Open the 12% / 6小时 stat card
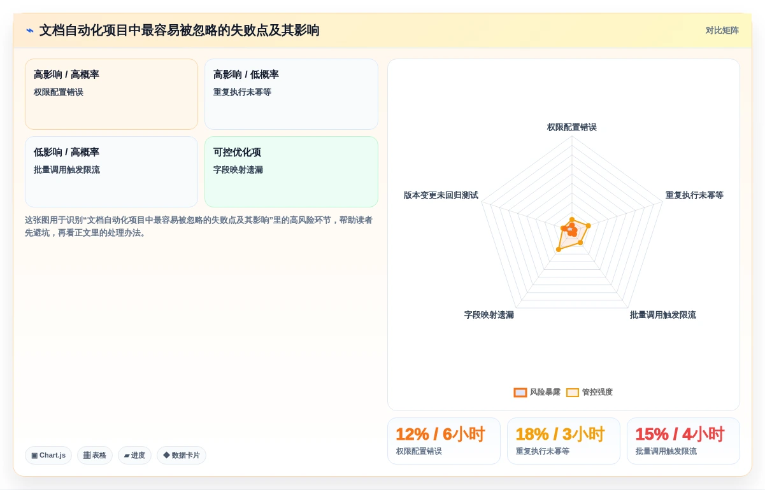Image resolution: width=765 pixels, height=490 pixels. [x=444, y=441]
